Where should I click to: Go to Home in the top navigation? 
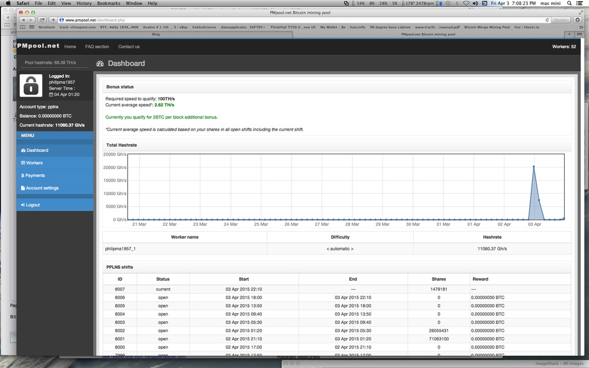click(x=70, y=47)
